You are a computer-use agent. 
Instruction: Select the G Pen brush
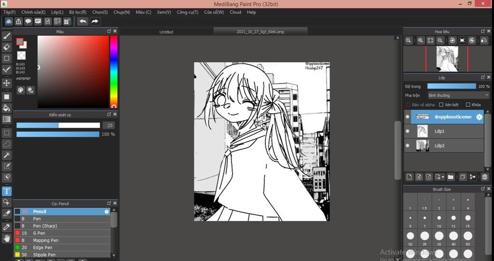62,233
